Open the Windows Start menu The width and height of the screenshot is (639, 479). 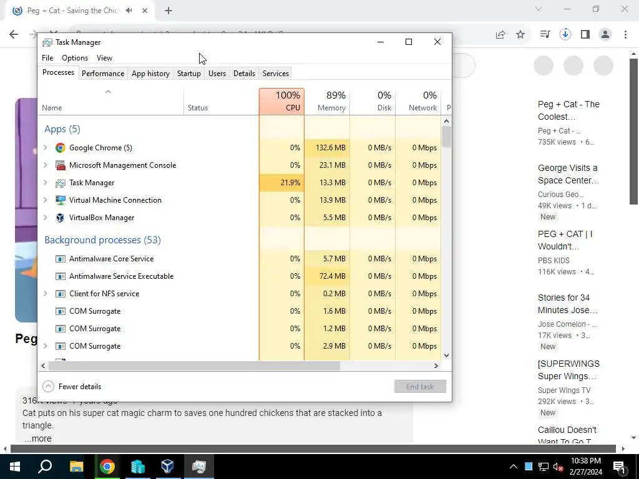(15, 467)
